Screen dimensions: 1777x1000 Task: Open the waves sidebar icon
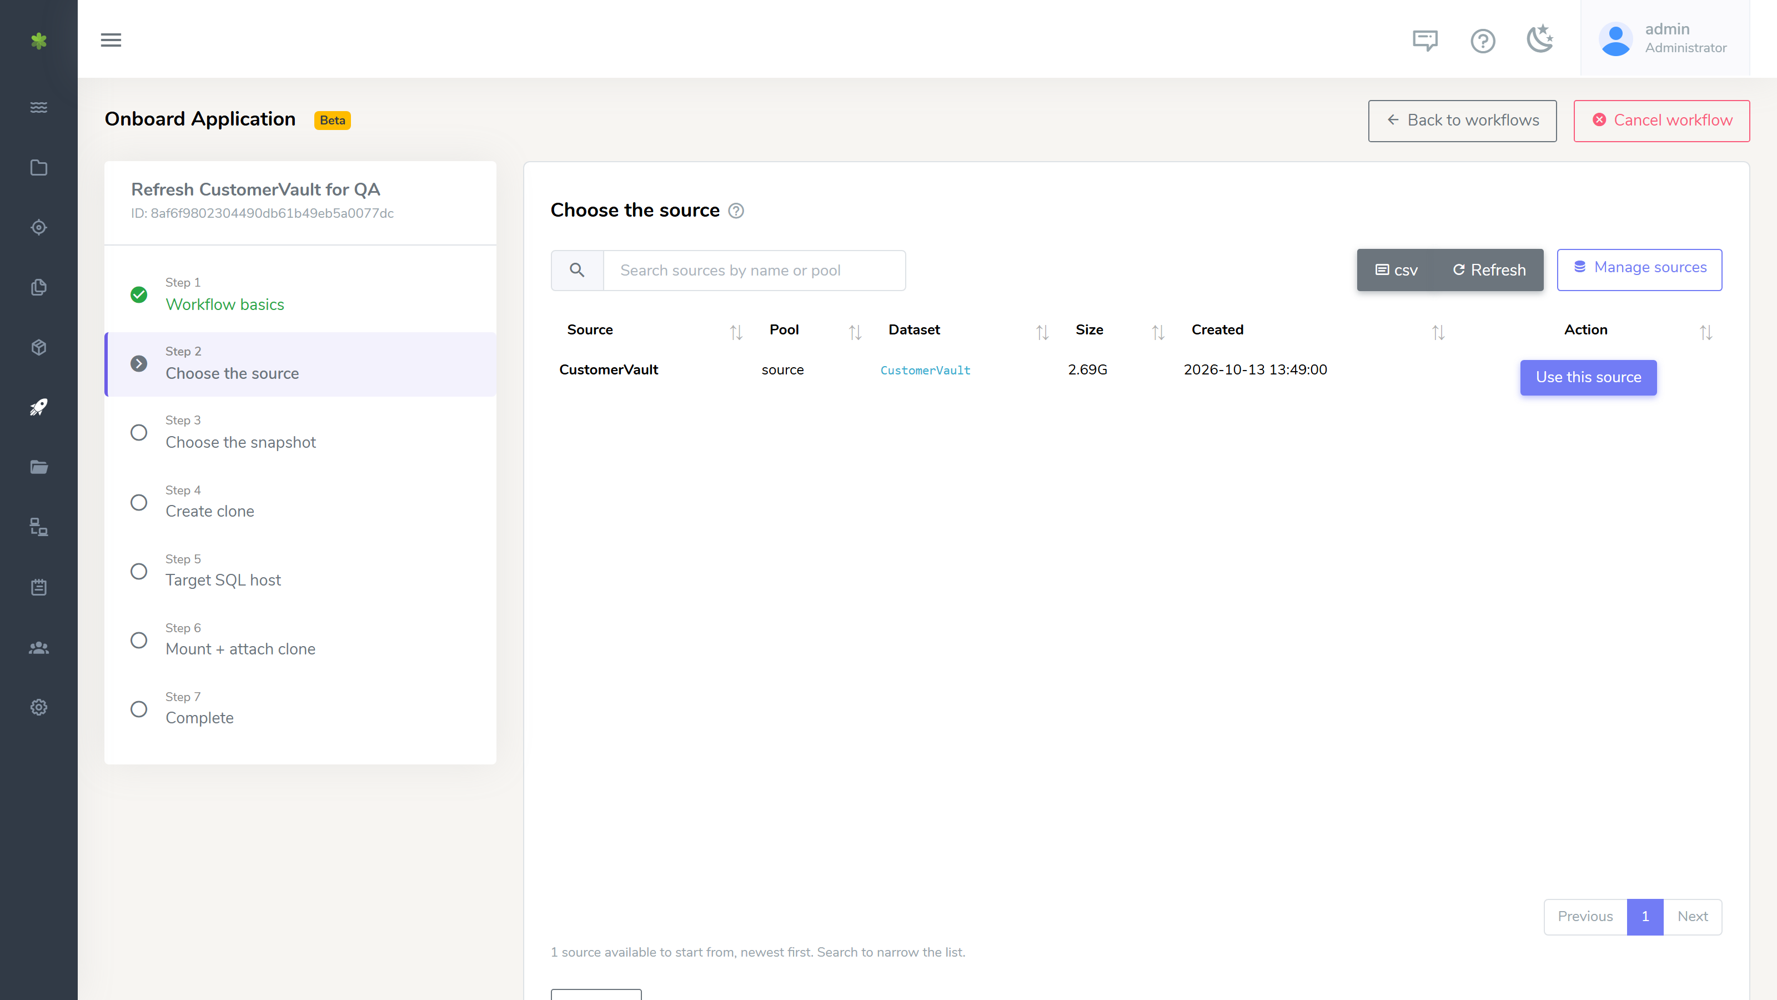click(39, 107)
